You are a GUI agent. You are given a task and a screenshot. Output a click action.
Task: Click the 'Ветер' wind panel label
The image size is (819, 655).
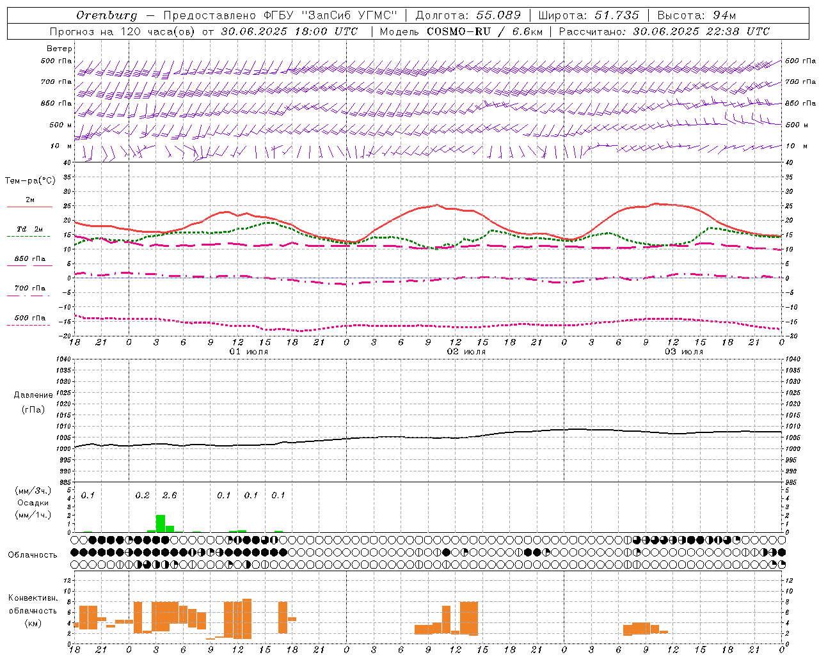pyautogui.click(x=60, y=49)
